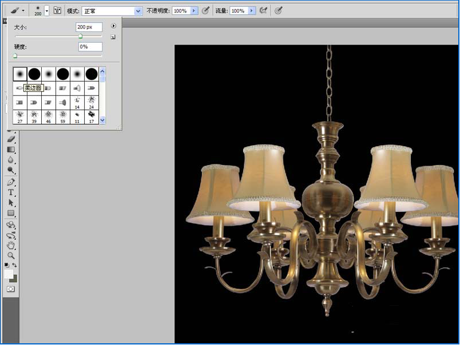Select the Path Selection arrow tool
The image size is (460, 345).
pos(11,203)
